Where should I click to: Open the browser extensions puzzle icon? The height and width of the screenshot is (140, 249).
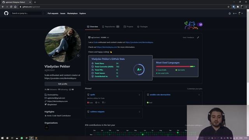pyautogui.click(x=238, y=7)
